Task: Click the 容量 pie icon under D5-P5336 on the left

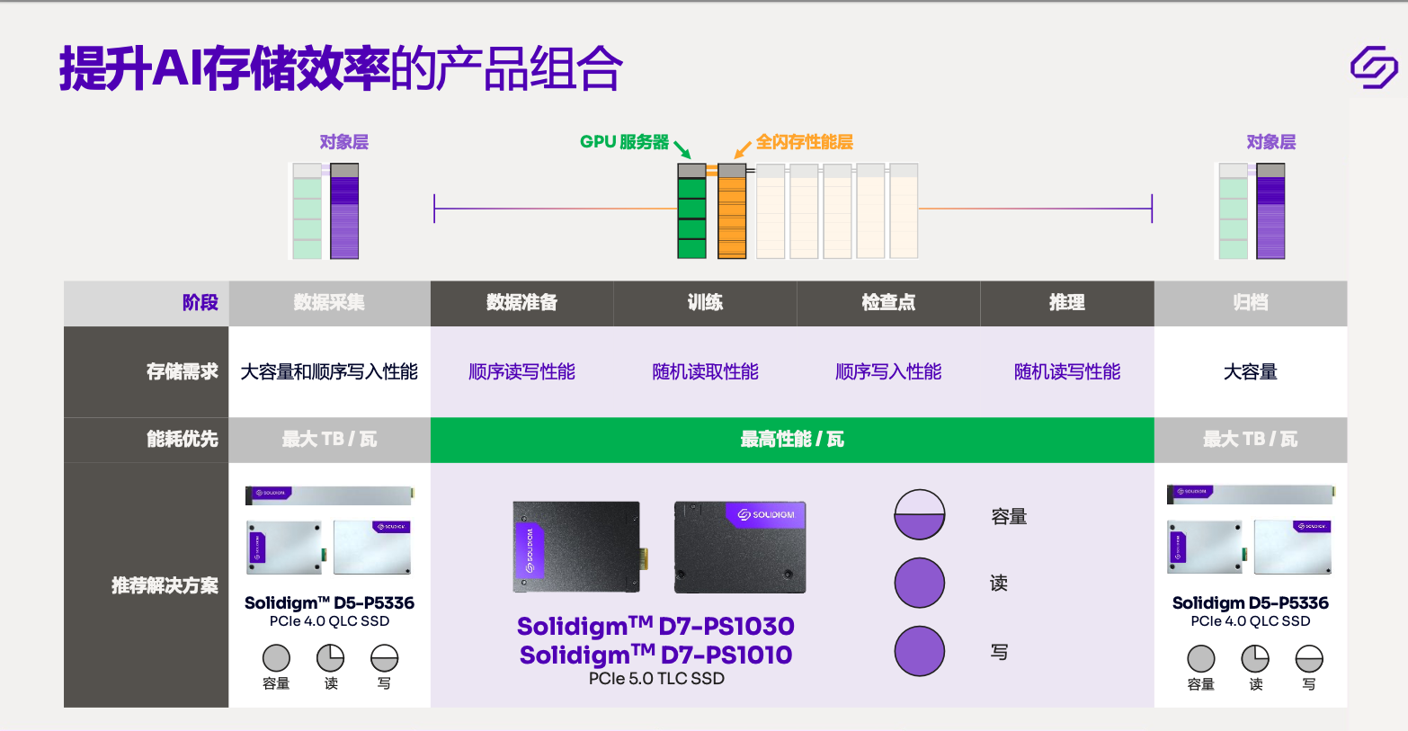Action: coord(275,657)
